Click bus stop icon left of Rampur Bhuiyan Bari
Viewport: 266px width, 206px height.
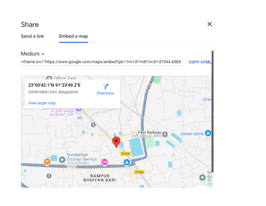(49, 176)
